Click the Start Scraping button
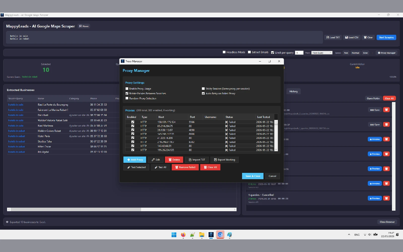The image size is (403, 252). pos(386,38)
